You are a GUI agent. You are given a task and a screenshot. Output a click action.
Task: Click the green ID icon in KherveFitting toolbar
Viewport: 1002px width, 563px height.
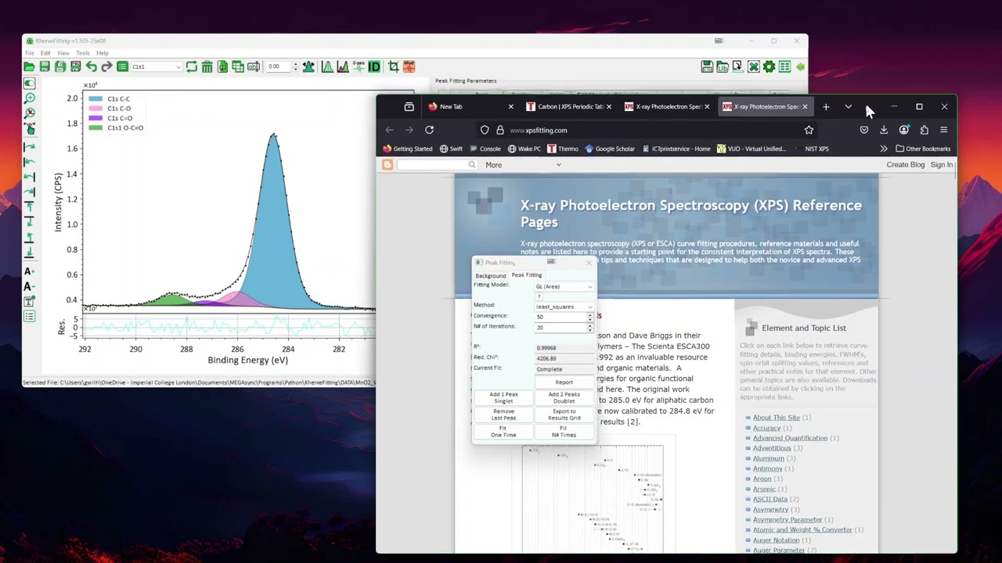tap(374, 67)
